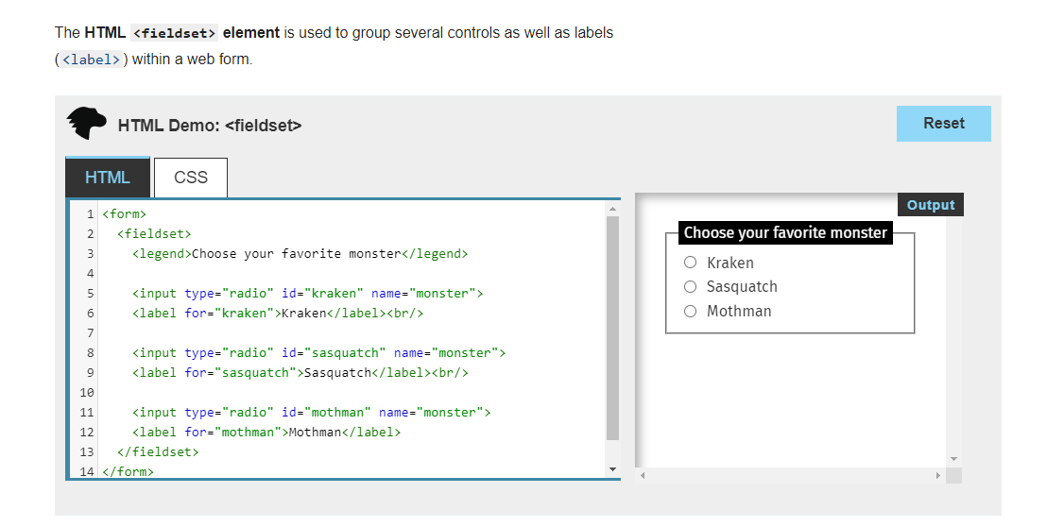This screenshot has height=527, width=1047.
Task: Click the code editor's scroll up arrow
Action: [x=612, y=208]
